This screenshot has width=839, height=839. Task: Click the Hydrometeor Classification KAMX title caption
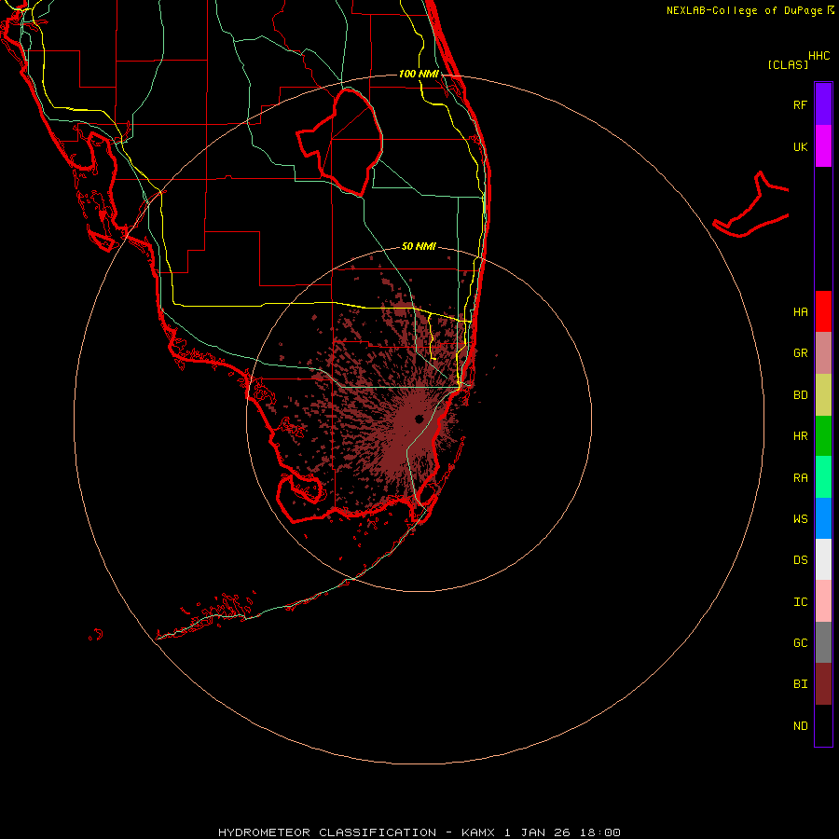click(419, 832)
